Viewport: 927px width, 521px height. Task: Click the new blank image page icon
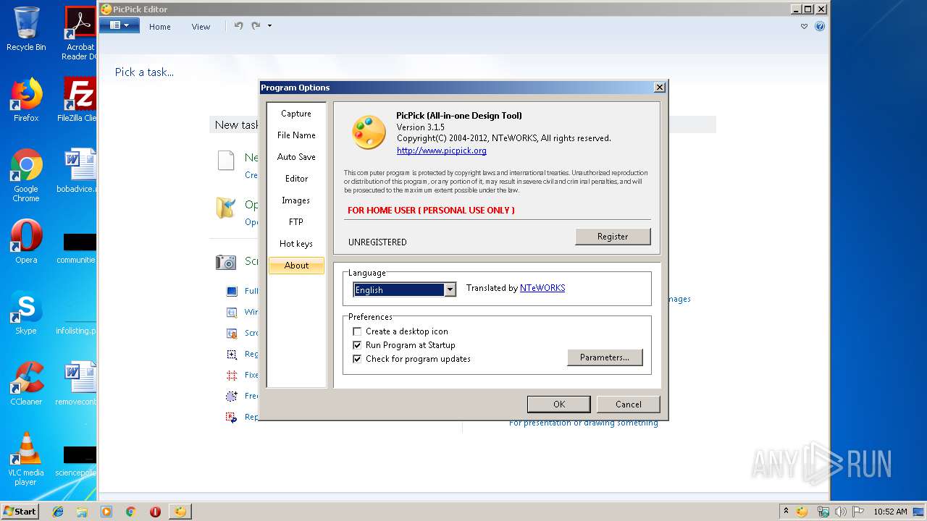click(x=226, y=161)
